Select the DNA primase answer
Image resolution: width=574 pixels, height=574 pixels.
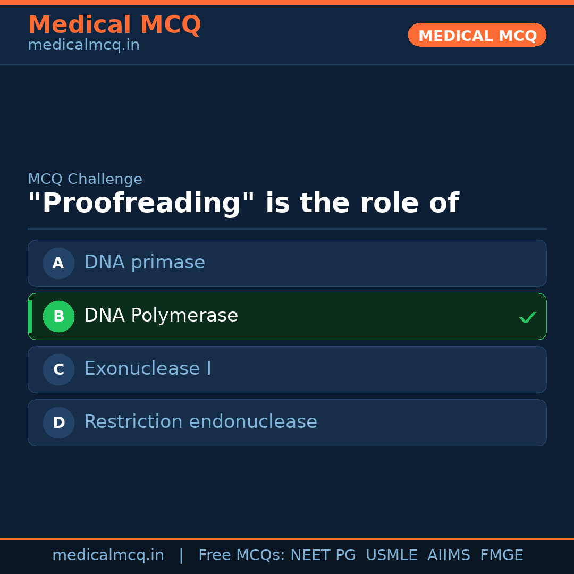[x=145, y=263]
